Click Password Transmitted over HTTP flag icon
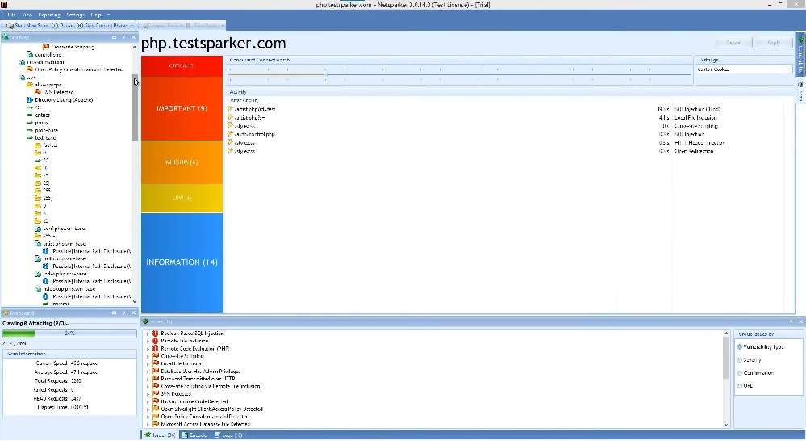Screen dimensions: 806x441 [156, 379]
